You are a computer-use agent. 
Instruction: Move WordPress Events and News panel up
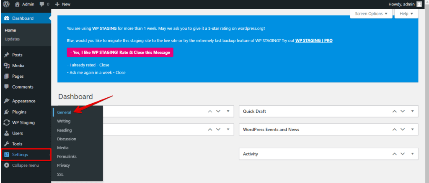pos(395,130)
